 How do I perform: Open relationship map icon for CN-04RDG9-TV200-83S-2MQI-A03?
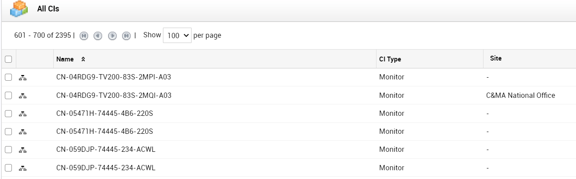coord(23,96)
